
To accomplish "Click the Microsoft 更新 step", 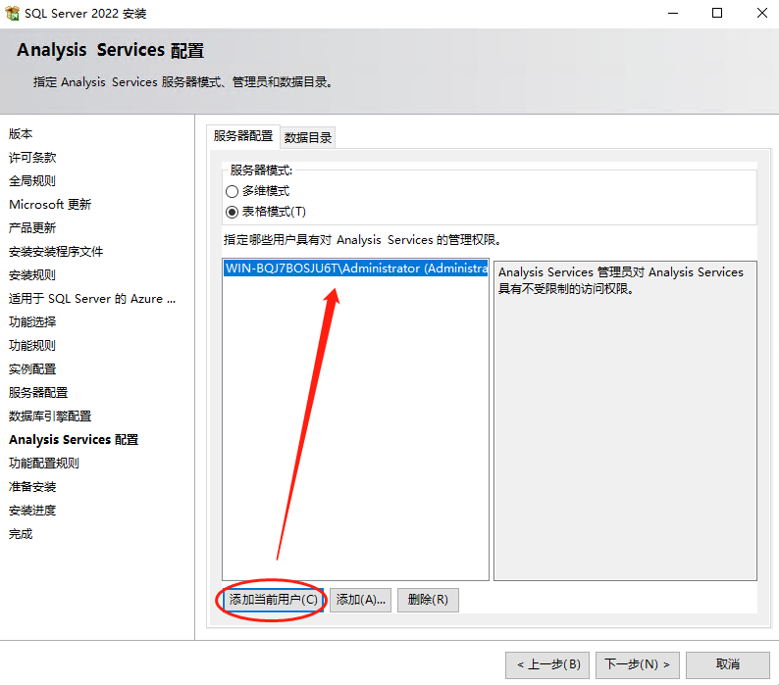I will pyautogui.click(x=50, y=205).
